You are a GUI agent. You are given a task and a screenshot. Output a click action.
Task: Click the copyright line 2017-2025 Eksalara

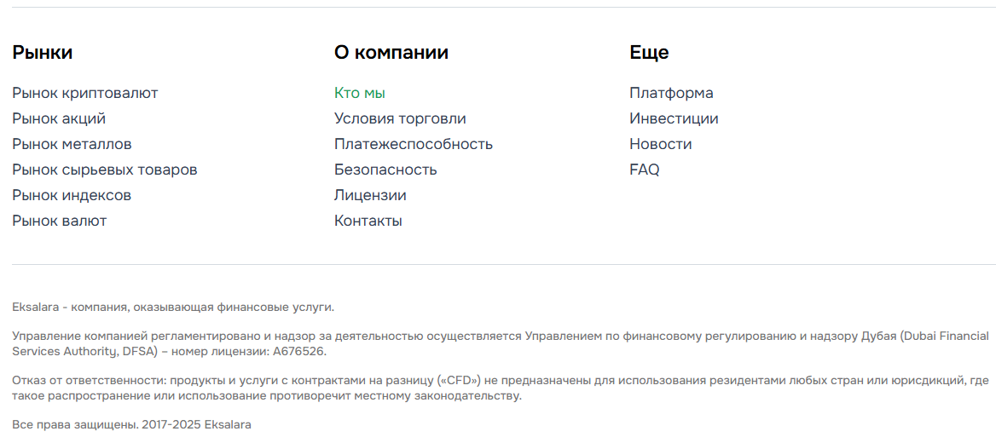[x=131, y=423]
